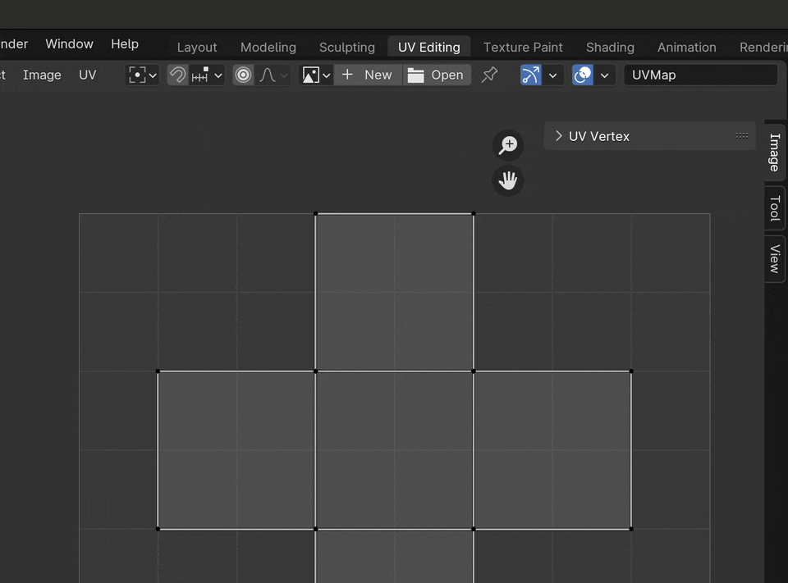
Task: Toggle gizmo visibility icon
Action: coord(531,75)
